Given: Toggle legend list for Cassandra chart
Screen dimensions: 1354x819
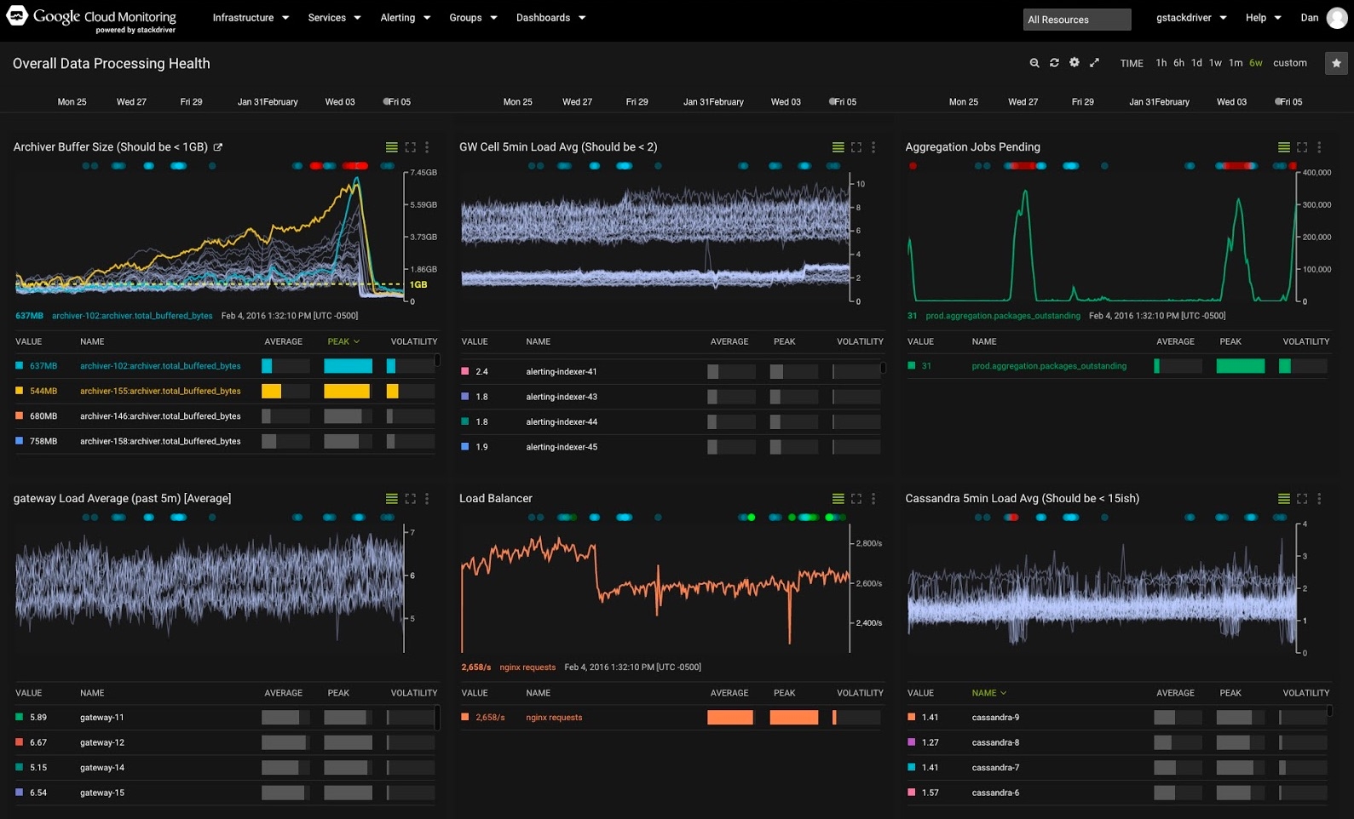Looking at the screenshot, I should point(1283,499).
